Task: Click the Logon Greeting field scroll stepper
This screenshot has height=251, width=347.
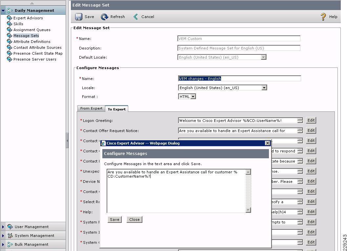Action: coord(300,120)
